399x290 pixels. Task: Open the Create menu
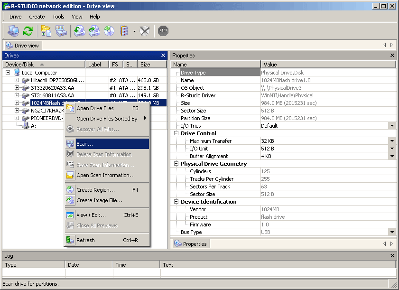[x=37, y=17]
